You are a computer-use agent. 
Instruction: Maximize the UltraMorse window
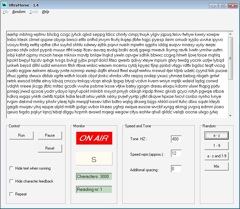point(223,6)
